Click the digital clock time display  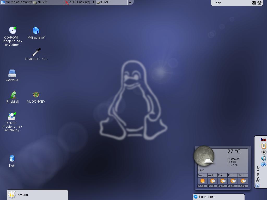click(x=257, y=3)
